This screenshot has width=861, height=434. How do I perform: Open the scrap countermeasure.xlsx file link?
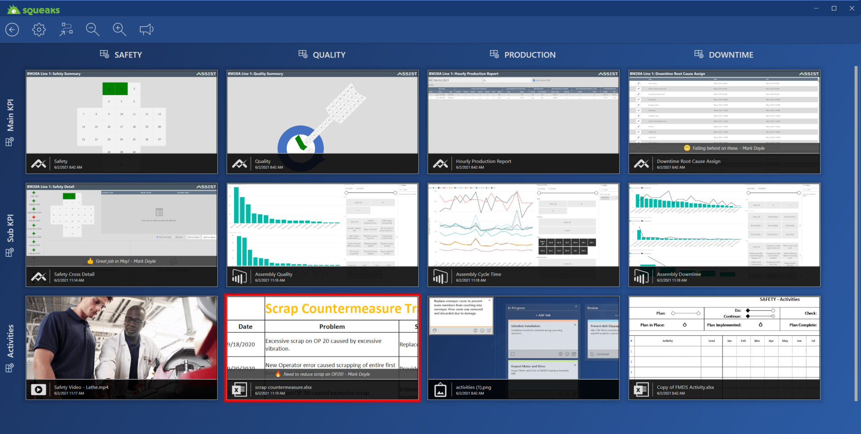point(283,387)
